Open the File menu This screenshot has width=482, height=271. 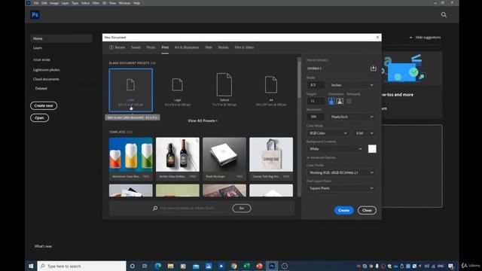tap(36, 3)
